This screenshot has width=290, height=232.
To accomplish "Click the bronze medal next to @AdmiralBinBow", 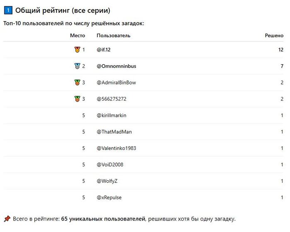I will pyautogui.click(x=77, y=82).
